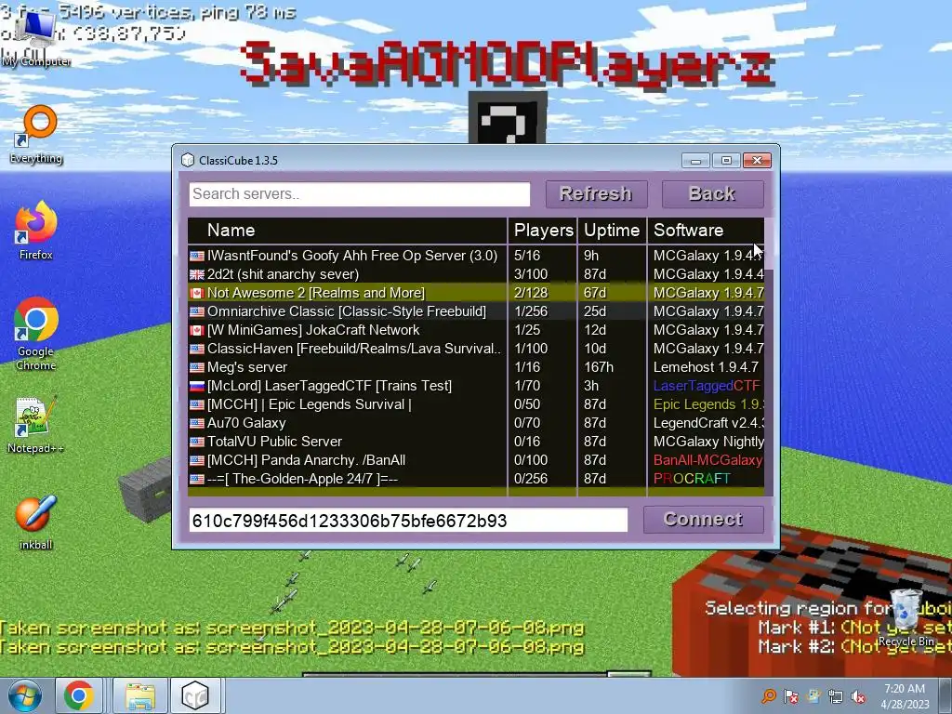Click the server hash input field
The width and height of the screenshot is (952, 714).
coord(408,521)
